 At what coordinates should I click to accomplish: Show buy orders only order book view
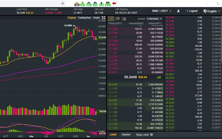(x=117, y=18)
